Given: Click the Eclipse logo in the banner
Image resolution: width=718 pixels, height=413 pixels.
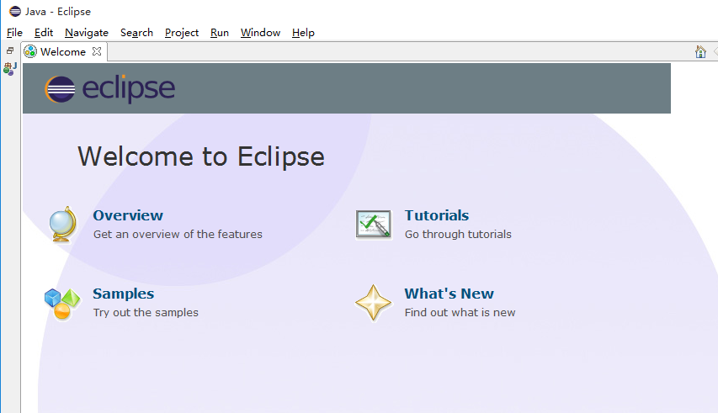Looking at the screenshot, I should (x=110, y=88).
